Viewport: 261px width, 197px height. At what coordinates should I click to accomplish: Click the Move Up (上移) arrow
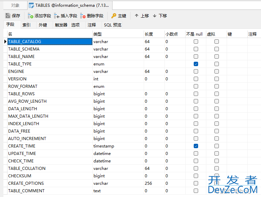[x=137, y=16]
